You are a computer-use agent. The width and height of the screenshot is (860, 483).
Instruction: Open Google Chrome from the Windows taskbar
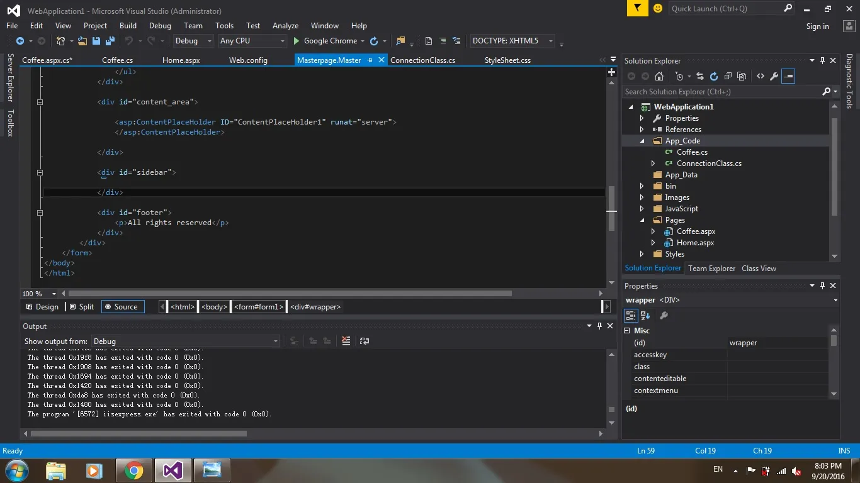pyautogui.click(x=133, y=470)
